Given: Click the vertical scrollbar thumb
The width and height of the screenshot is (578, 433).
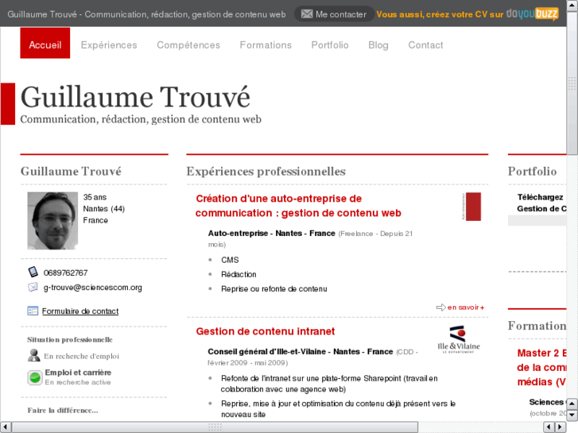Looking at the screenshot, I should point(572,83).
